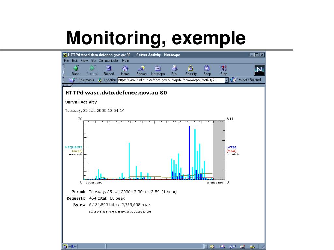Open the Security info toolbar button
This screenshot has width=334, height=250.
click(191, 70)
